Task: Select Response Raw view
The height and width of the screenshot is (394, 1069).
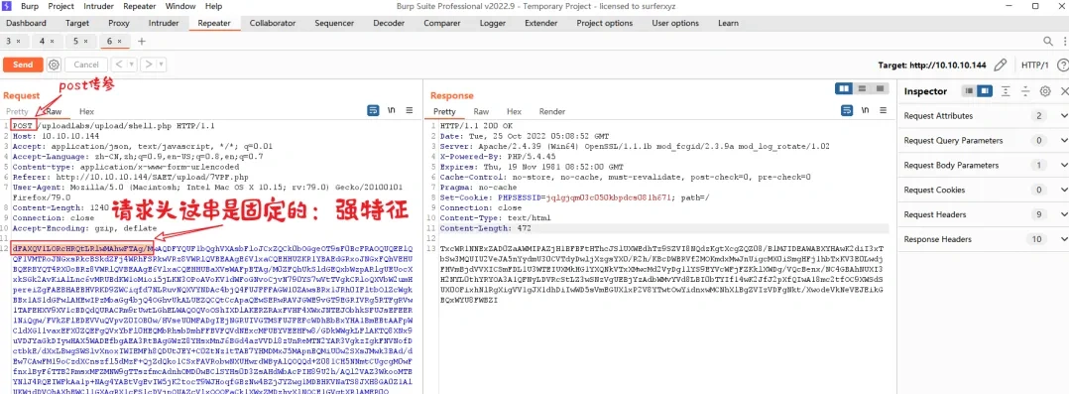Action: point(481,111)
